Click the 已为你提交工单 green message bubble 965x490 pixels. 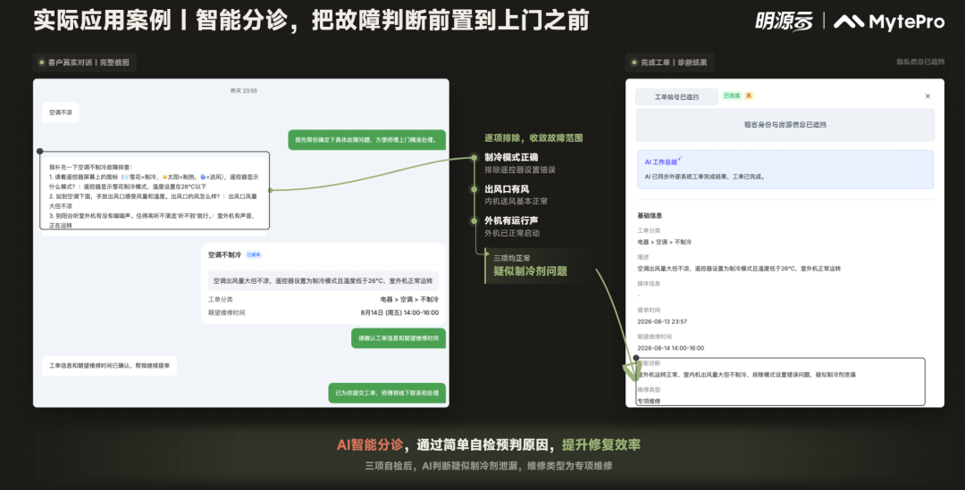387,393
